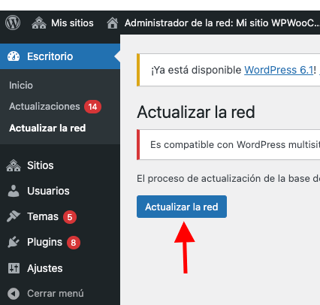
Task: Select the Usuarios person icon
Action: [x=14, y=191]
